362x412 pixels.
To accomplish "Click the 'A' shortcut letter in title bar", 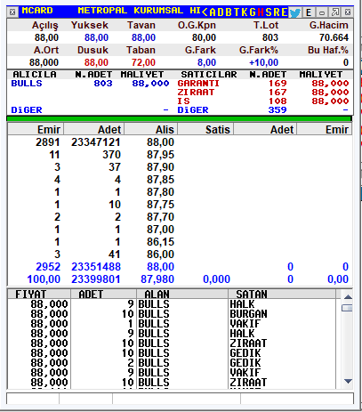I will point(213,12).
